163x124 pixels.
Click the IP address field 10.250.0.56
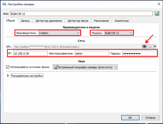tap(30, 53)
